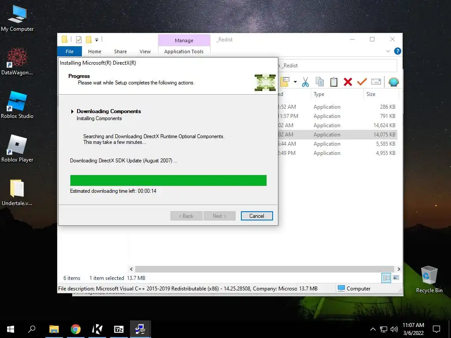Click the green download progress bar
This screenshot has height=338, width=451.
[168, 180]
